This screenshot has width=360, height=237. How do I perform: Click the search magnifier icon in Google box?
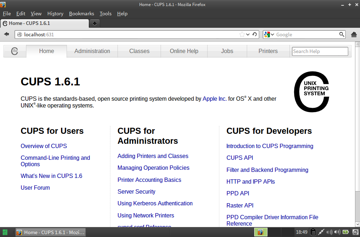(341, 35)
